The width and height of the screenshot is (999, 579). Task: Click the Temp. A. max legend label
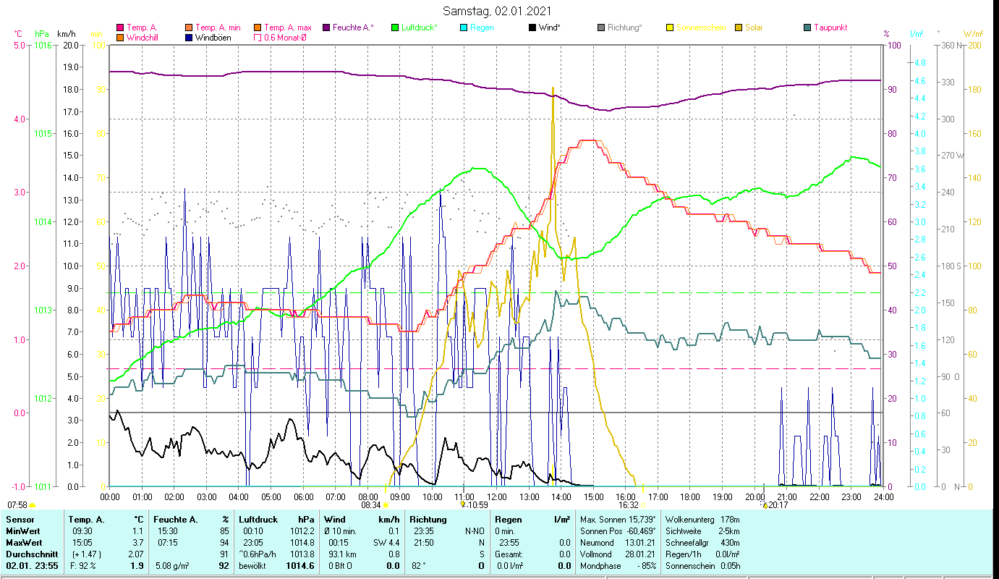(x=288, y=28)
